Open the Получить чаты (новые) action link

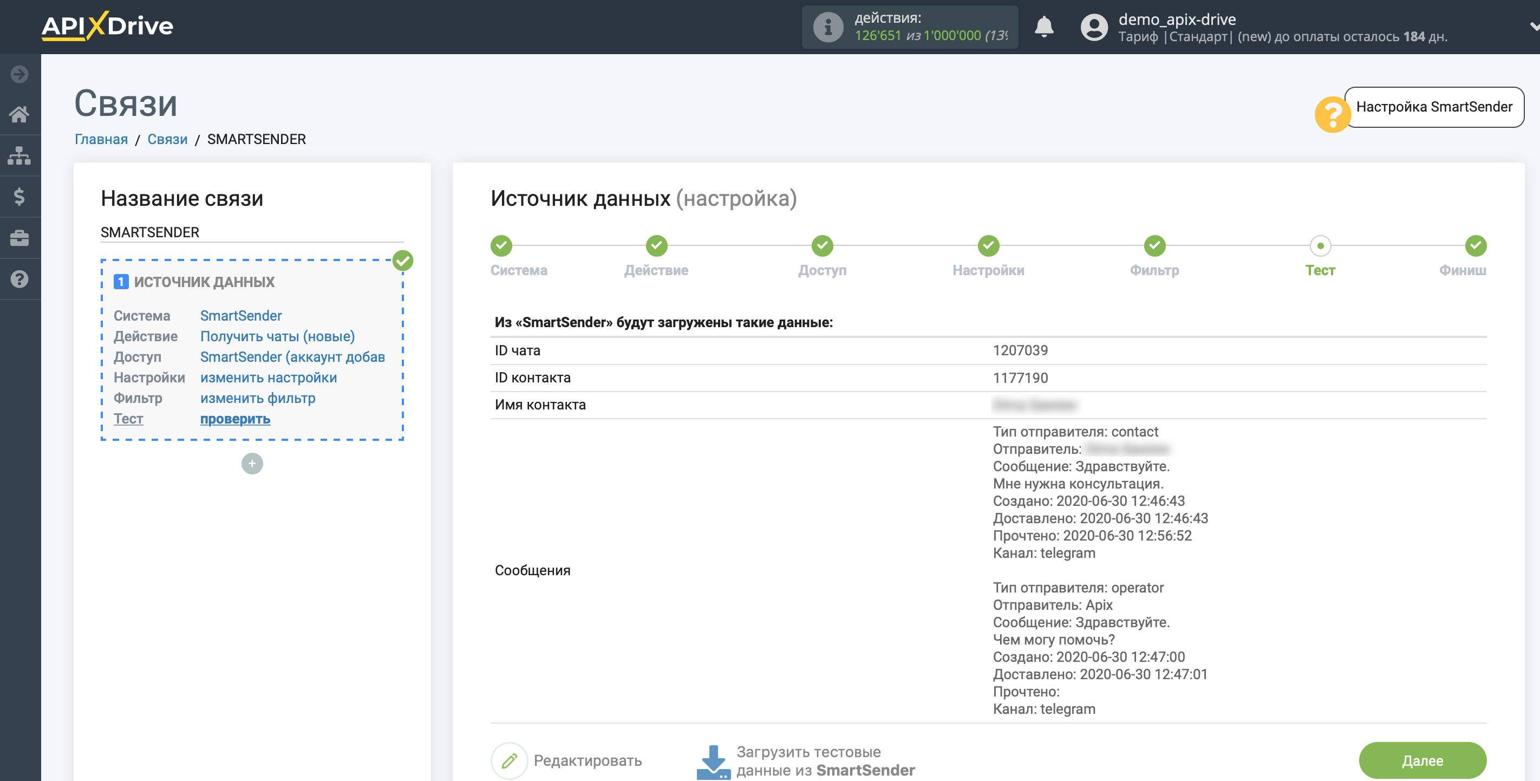tap(277, 336)
